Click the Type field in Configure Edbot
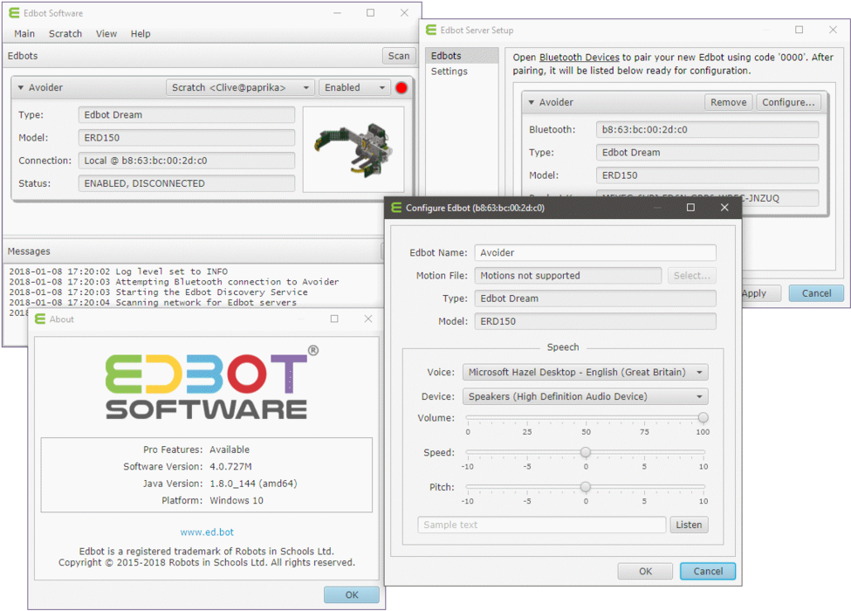This screenshot has height=611, width=851. pyautogui.click(x=595, y=299)
